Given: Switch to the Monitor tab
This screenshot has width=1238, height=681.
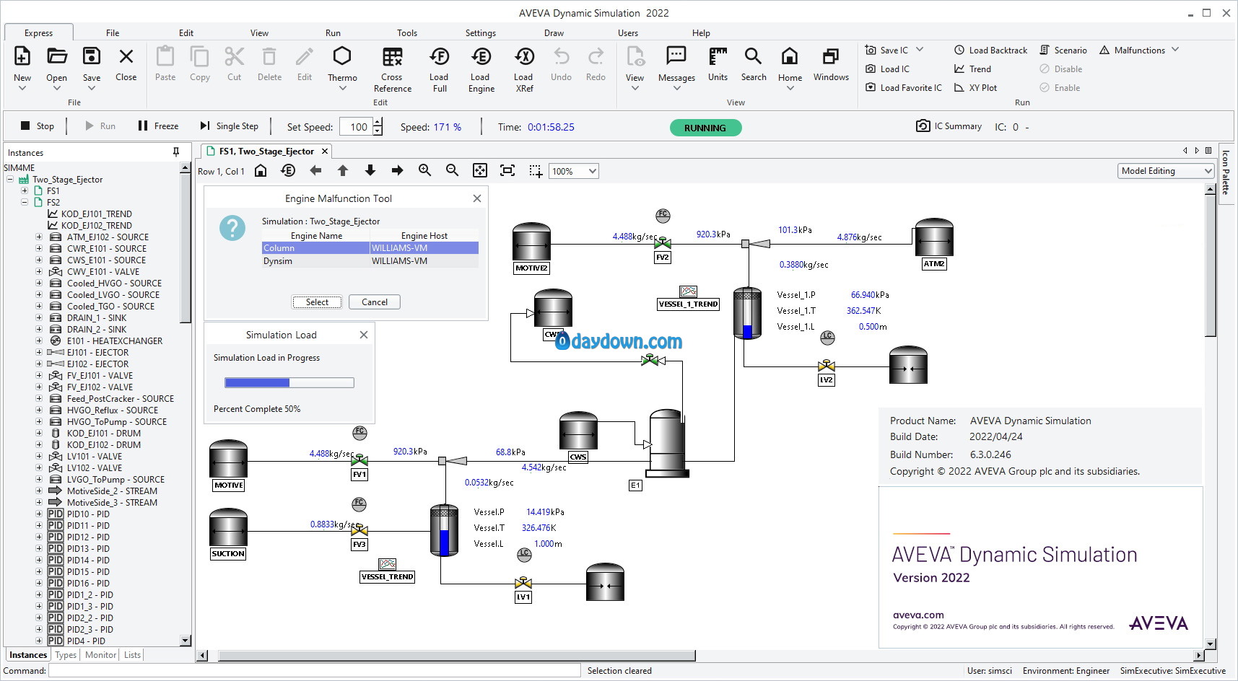Looking at the screenshot, I should (x=100, y=655).
